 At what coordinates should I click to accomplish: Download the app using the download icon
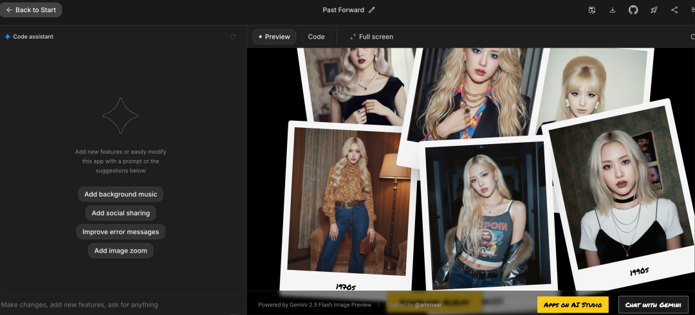pos(613,10)
